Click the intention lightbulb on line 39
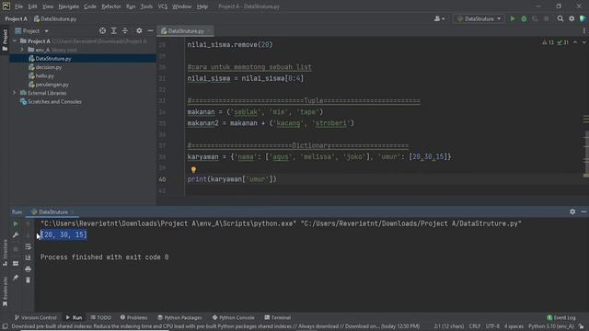 click(193, 170)
